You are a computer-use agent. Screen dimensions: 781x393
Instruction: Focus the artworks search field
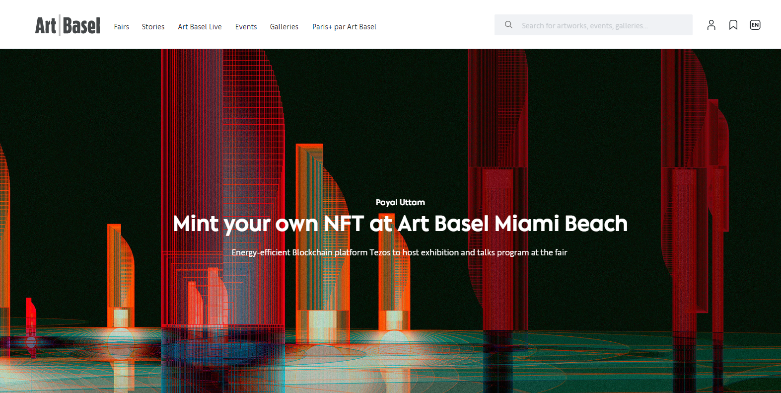593,25
